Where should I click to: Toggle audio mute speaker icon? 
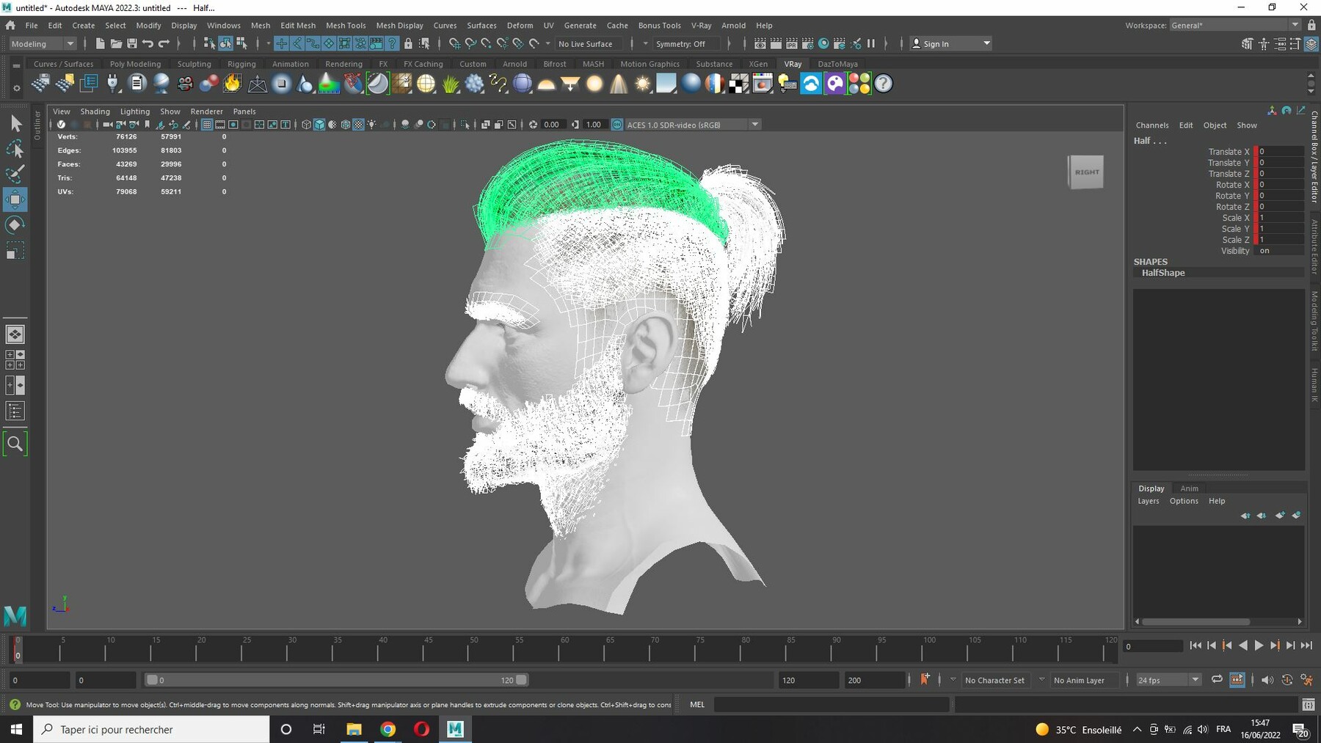pyautogui.click(x=1267, y=680)
